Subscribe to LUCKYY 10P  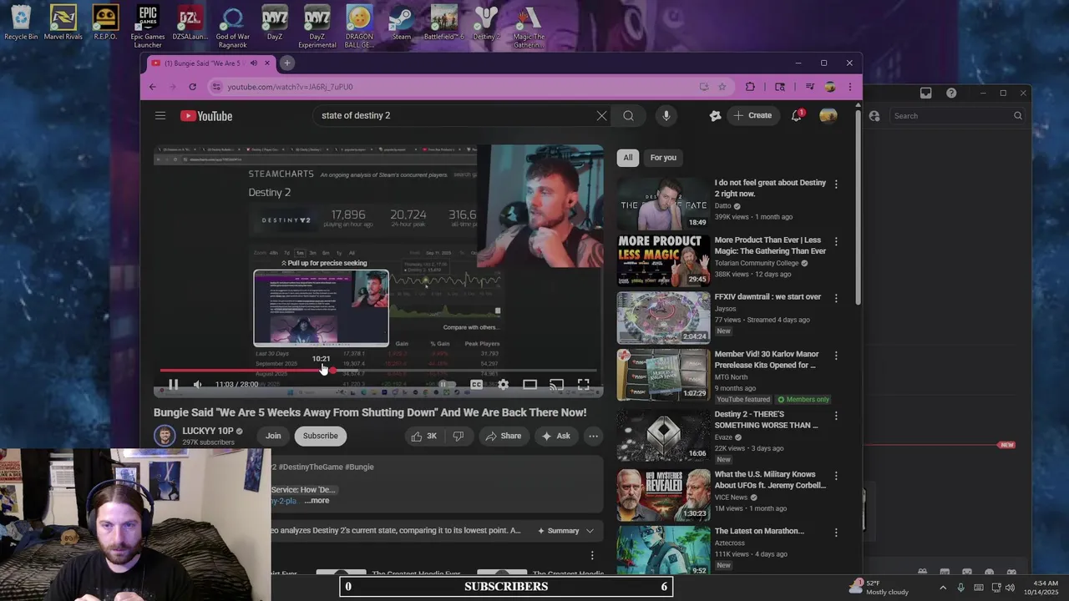(321, 436)
